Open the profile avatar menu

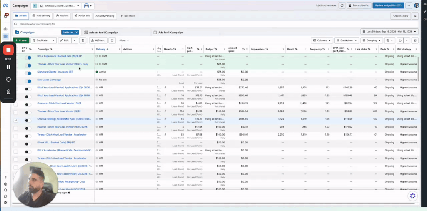[x=417, y=5]
